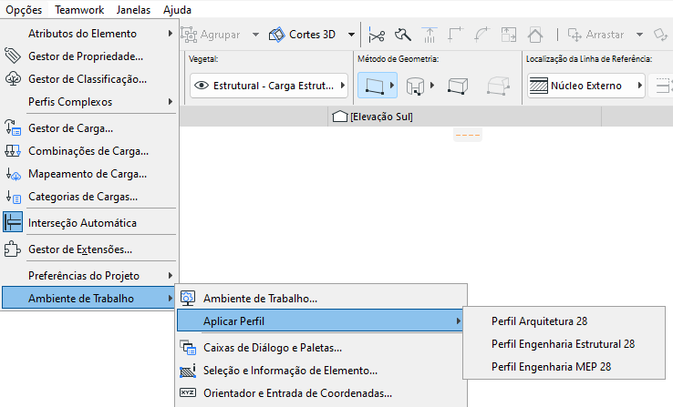
Task: Open Gestor de Propriedade
Action: coord(90,56)
